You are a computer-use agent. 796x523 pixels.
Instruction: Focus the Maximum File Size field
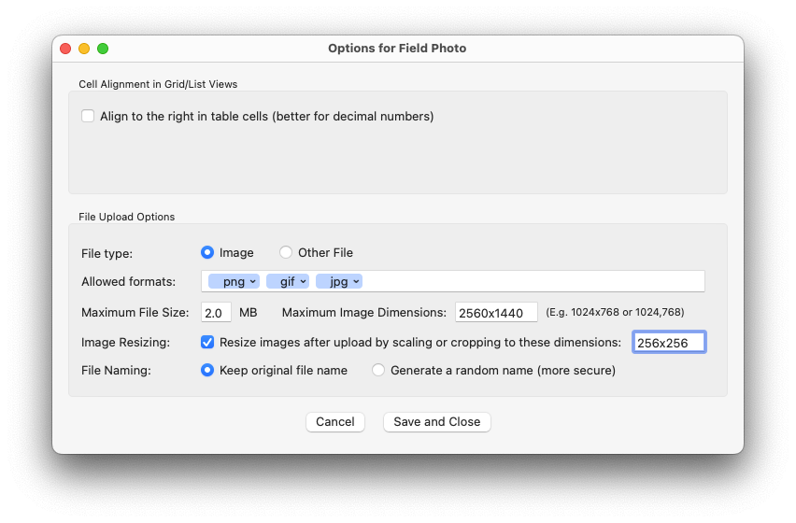[x=216, y=312]
